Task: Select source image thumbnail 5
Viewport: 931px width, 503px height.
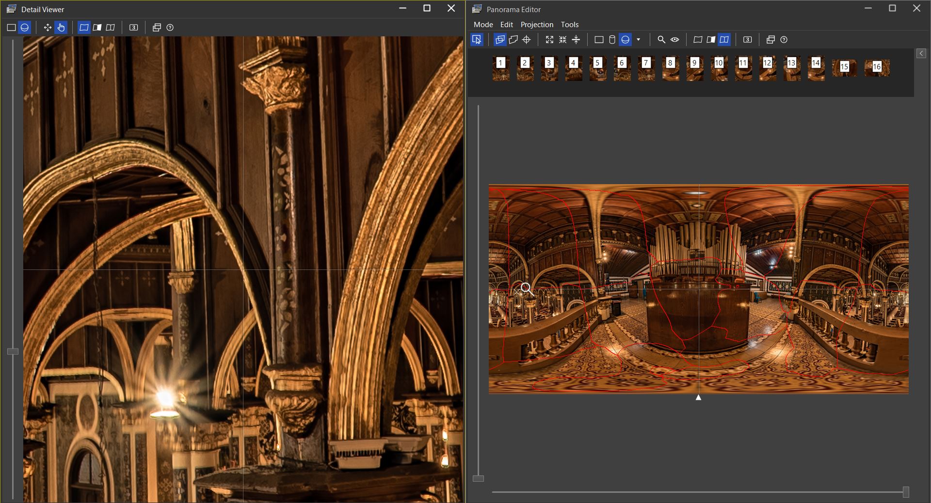Action: click(598, 68)
